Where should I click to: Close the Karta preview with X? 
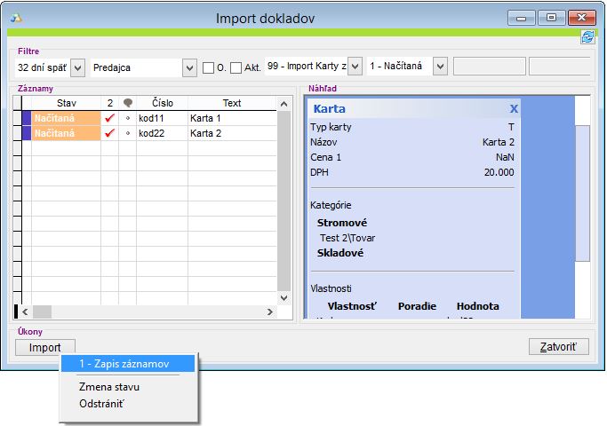tap(514, 109)
